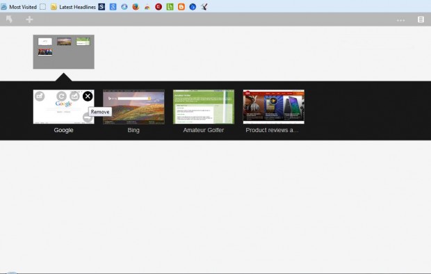The height and width of the screenshot is (274, 431).
Task: Reload the Google dial thumbnail
Action: 62,96
